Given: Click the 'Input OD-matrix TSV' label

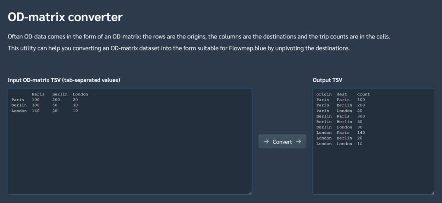Looking at the screenshot, I should (64, 80).
